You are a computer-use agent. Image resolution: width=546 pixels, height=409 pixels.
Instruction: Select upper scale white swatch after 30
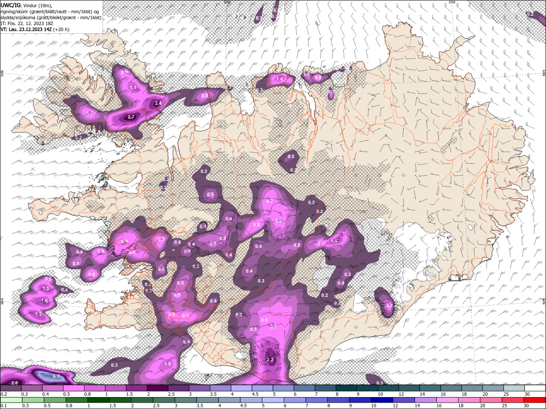(535, 388)
